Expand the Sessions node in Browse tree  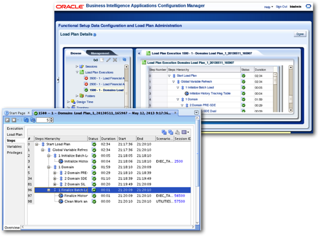(x=77, y=67)
